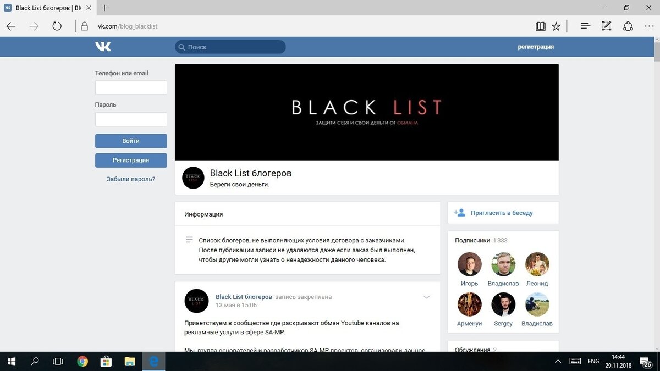Click the VK Поиск search field

pos(230,47)
